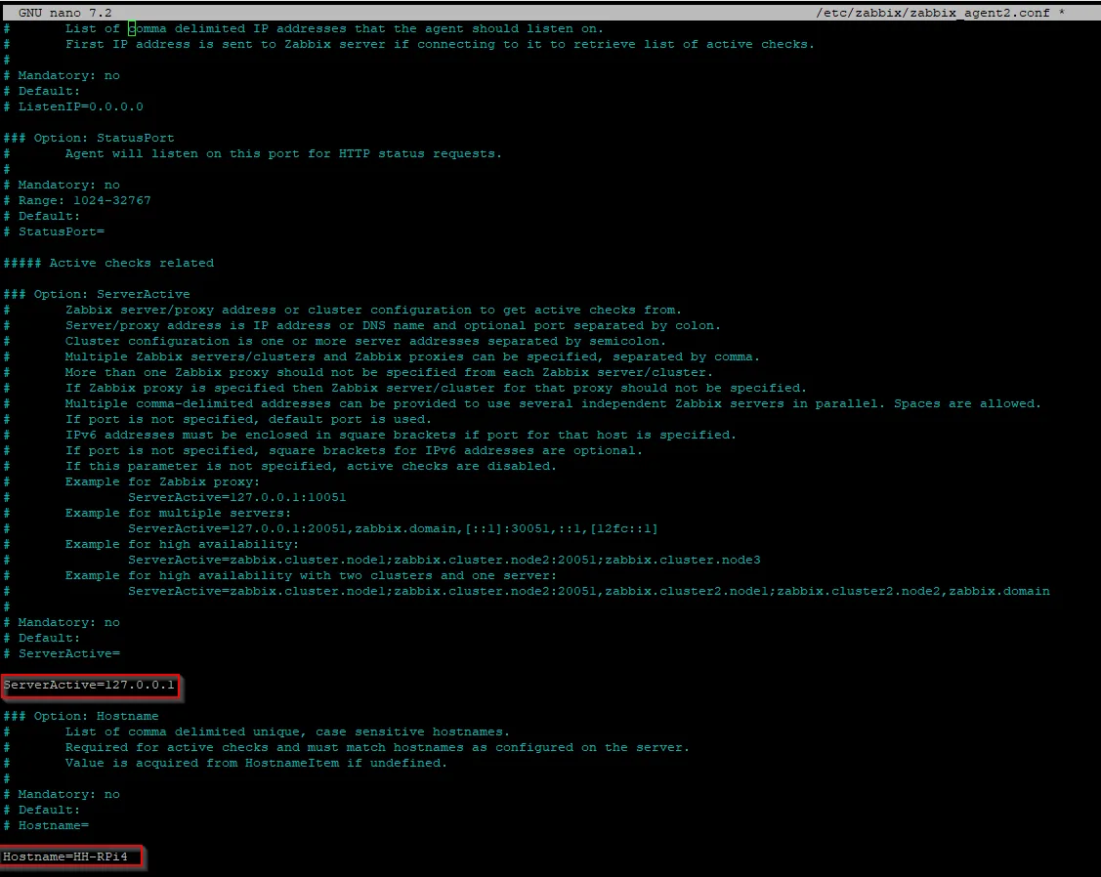Click "If this parameter is not specified" line

[x=311, y=466]
